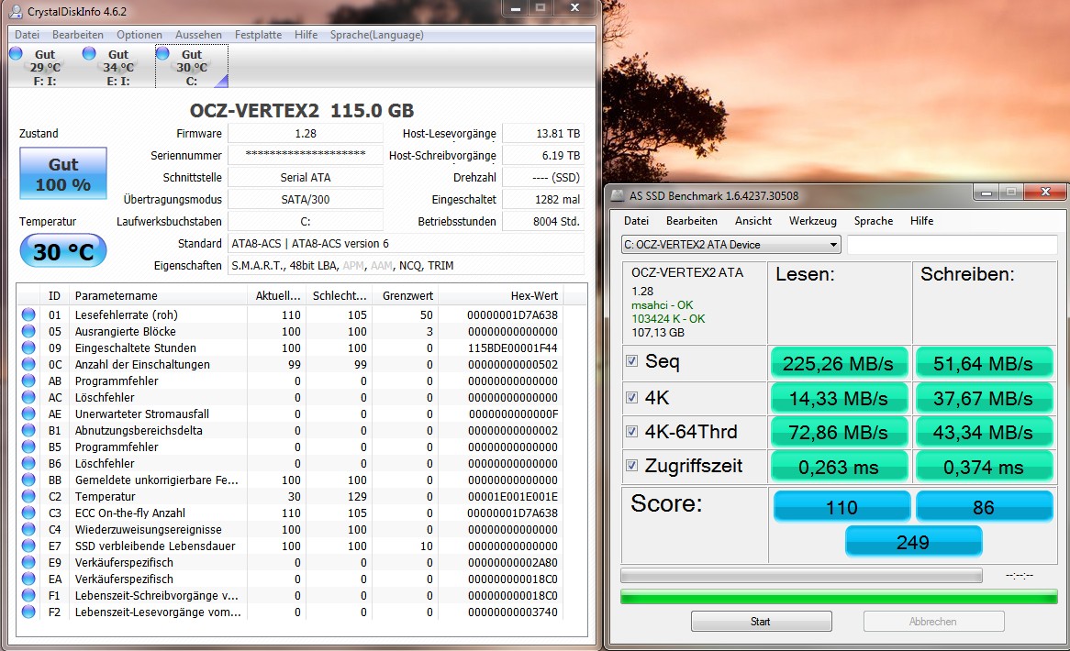The height and width of the screenshot is (651, 1070).
Task: Uncheck the Zugriffszeit benchmark checkbox
Action: (632, 466)
